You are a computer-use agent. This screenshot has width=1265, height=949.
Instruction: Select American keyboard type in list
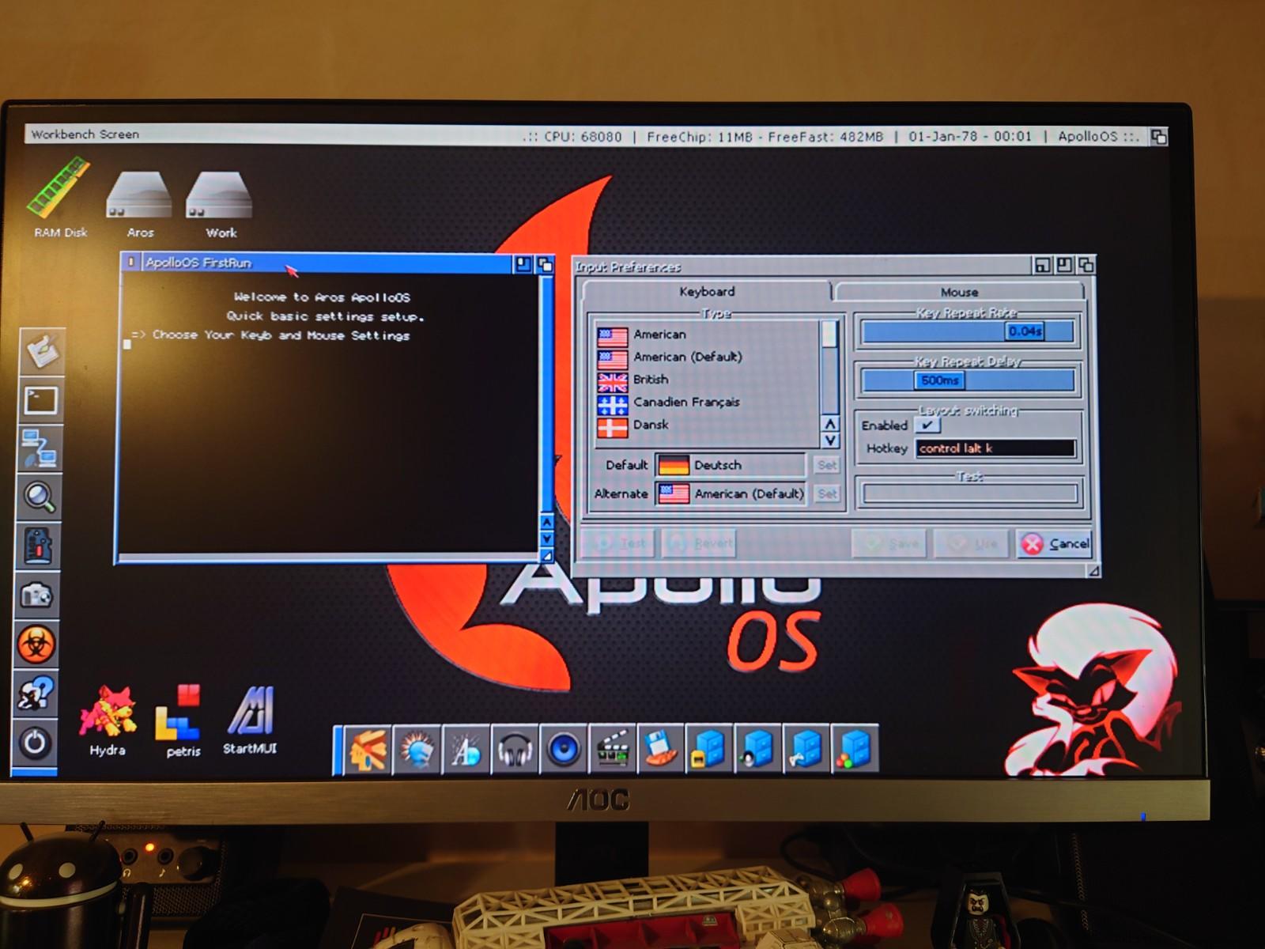(x=708, y=335)
